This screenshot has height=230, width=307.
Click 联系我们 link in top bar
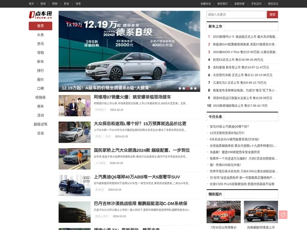click(x=223, y=4)
